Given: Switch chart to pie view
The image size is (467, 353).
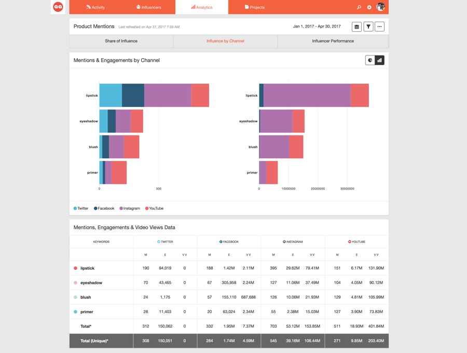Looking at the screenshot, I should 370,60.
